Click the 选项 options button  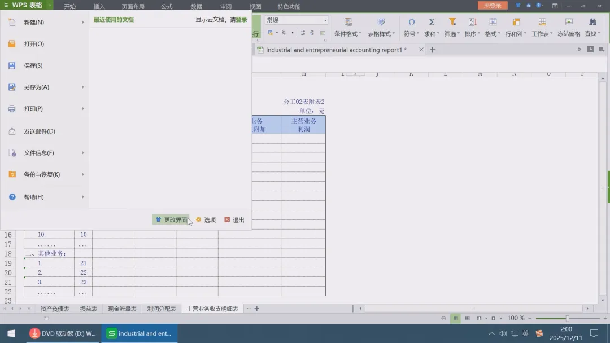click(x=206, y=220)
